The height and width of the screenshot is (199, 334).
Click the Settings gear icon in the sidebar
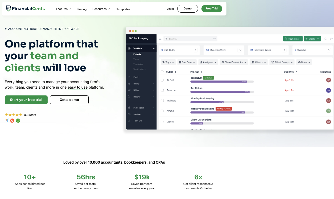(129, 114)
